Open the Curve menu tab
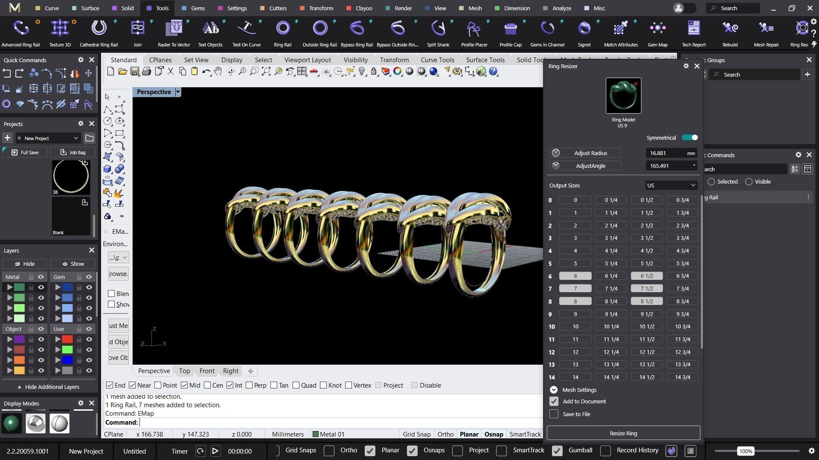 point(47,8)
